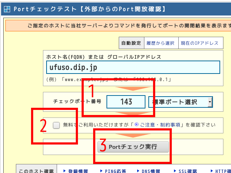Click the 標準ポート選択 dropdown arrow
This screenshot has width=231, height=173.
pyautogui.click(x=210, y=102)
